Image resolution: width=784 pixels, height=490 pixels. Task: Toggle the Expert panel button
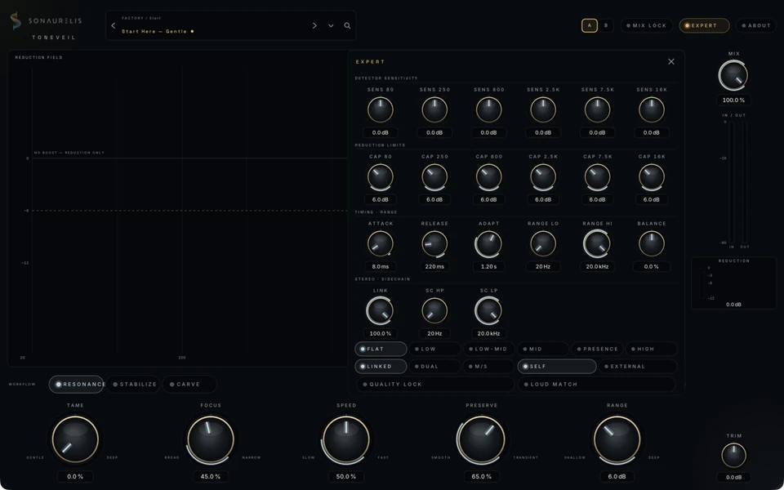pos(704,25)
